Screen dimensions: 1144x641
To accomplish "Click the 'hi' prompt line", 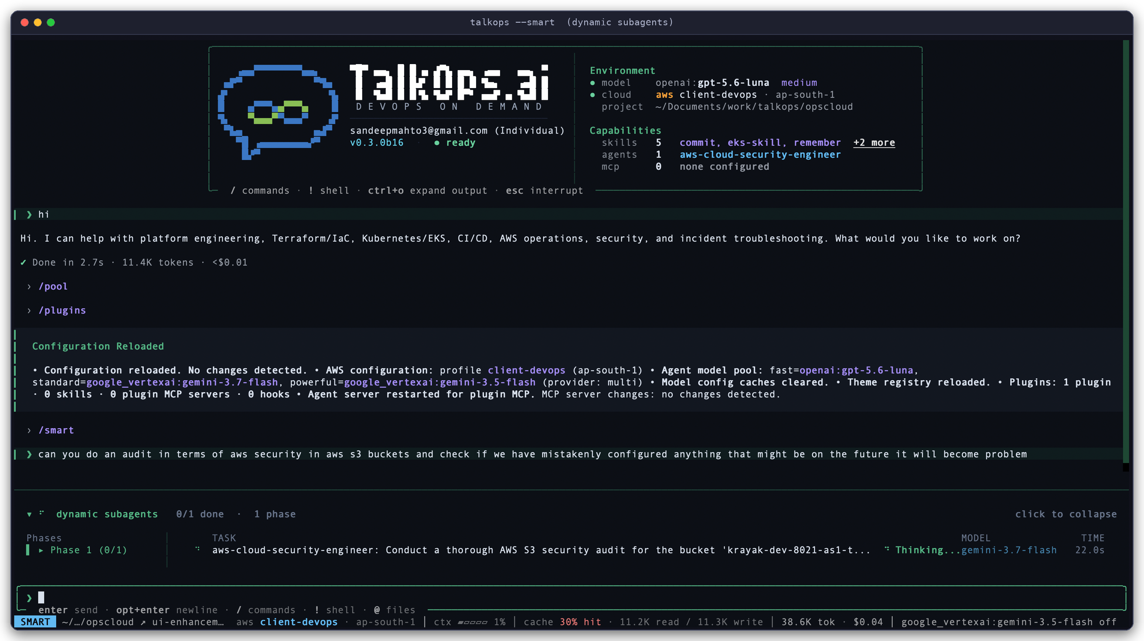I will pos(569,214).
